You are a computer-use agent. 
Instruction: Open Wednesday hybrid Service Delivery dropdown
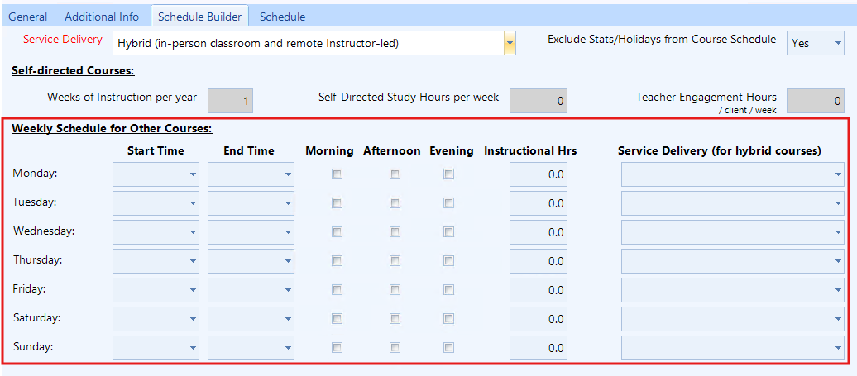click(x=733, y=232)
